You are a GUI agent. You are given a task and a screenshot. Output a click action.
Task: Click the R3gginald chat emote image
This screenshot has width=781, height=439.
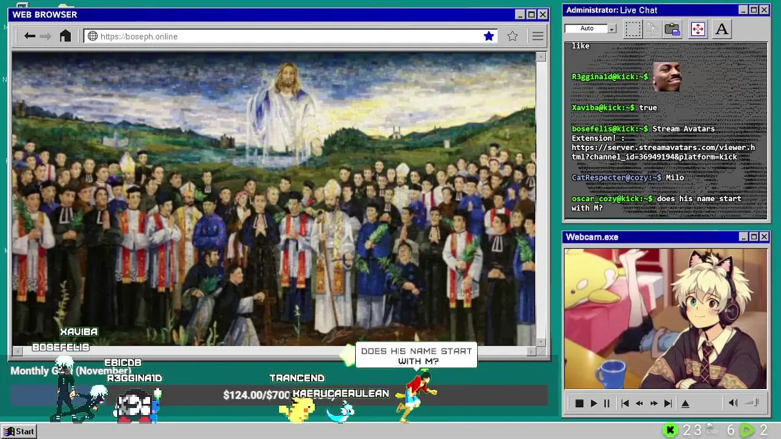coord(667,76)
